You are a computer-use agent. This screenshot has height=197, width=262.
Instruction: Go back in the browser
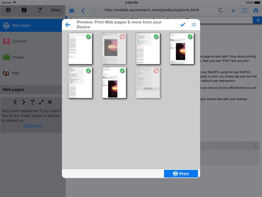point(83,11)
